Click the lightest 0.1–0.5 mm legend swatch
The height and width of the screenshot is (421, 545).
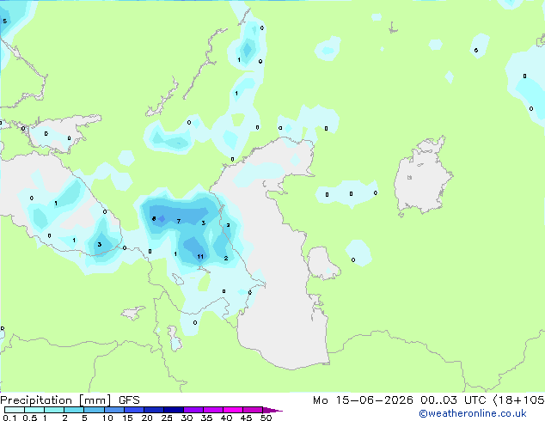tap(15, 410)
